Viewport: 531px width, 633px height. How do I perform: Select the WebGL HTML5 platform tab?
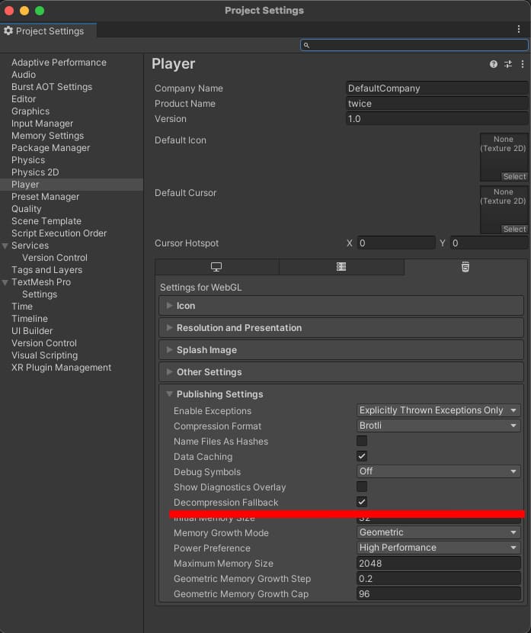pos(465,267)
